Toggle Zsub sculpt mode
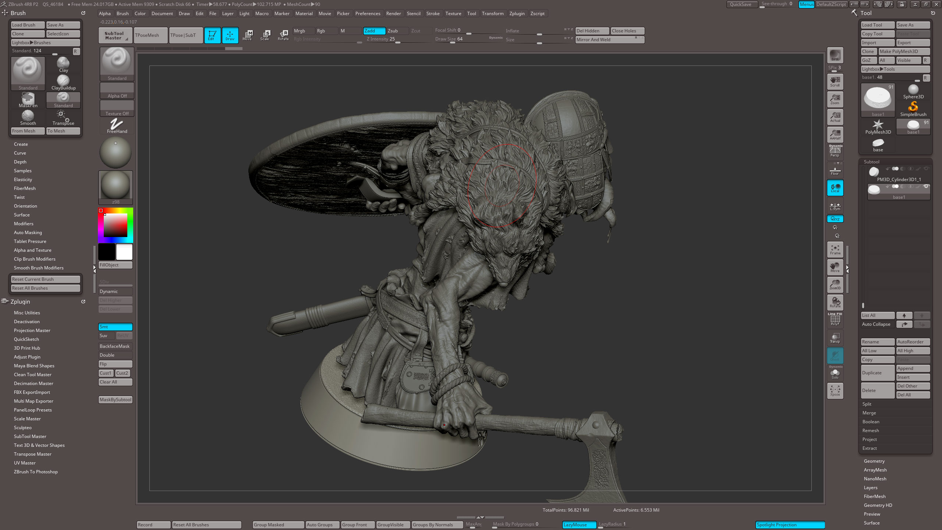The width and height of the screenshot is (942, 530). click(x=397, y=31)
